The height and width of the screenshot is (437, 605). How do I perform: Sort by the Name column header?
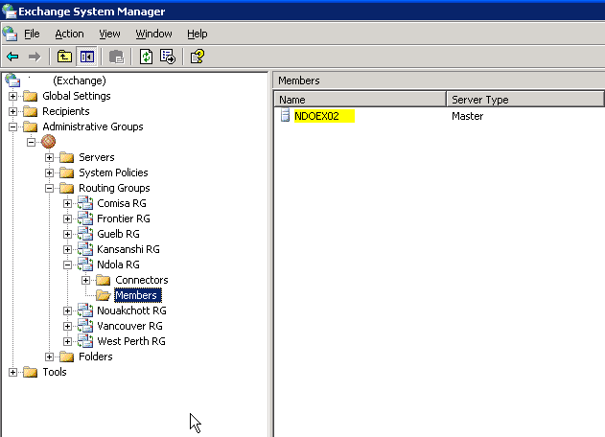pos(360,100)
